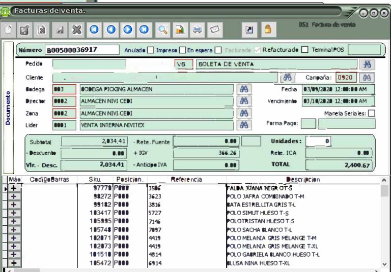Click the Más column header
The height and width of the screenshot is (272, 391).
point(14,180)
